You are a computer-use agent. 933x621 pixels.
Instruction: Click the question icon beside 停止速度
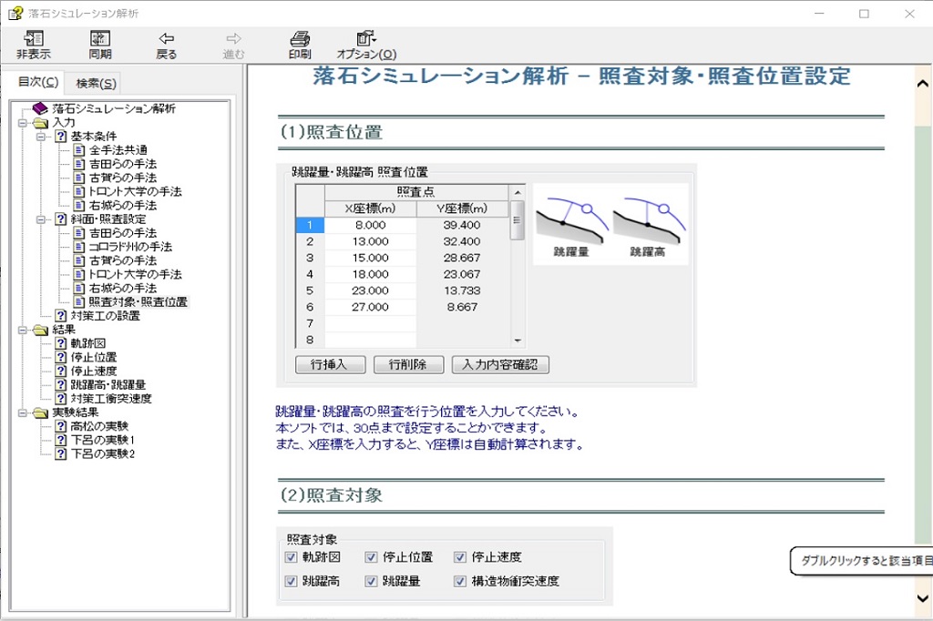coord(61,371)
